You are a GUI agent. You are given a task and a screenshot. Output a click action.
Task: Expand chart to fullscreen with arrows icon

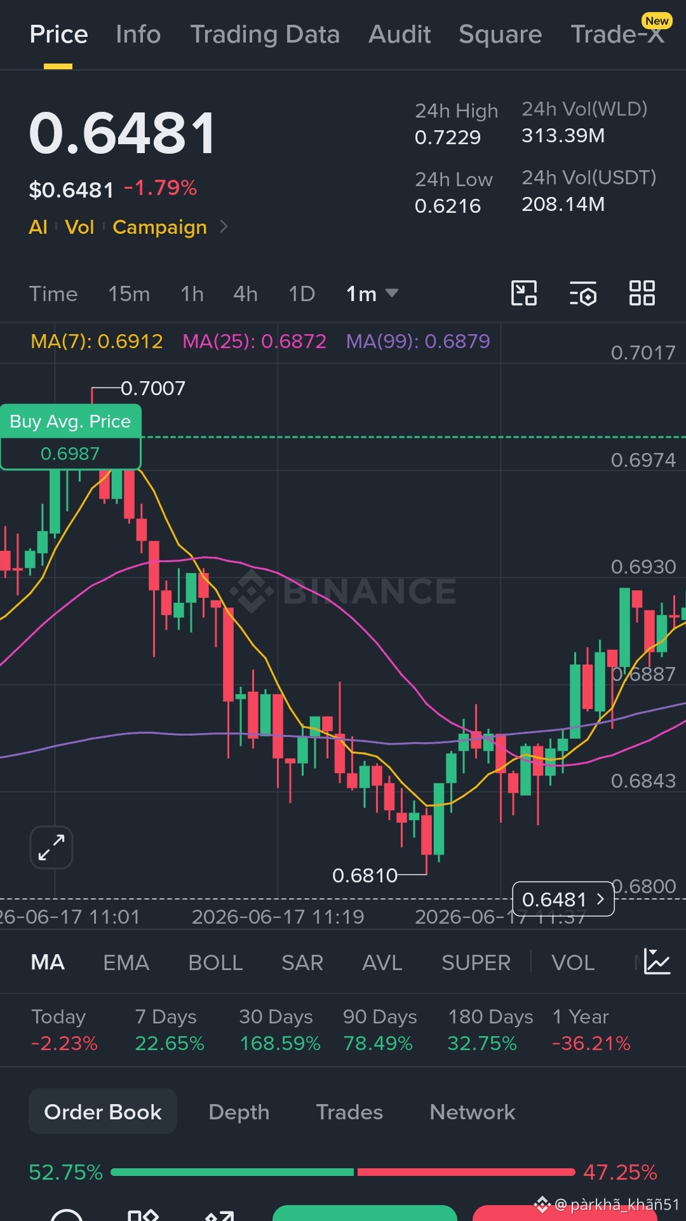pyautogui.click(x=51, y=847)
